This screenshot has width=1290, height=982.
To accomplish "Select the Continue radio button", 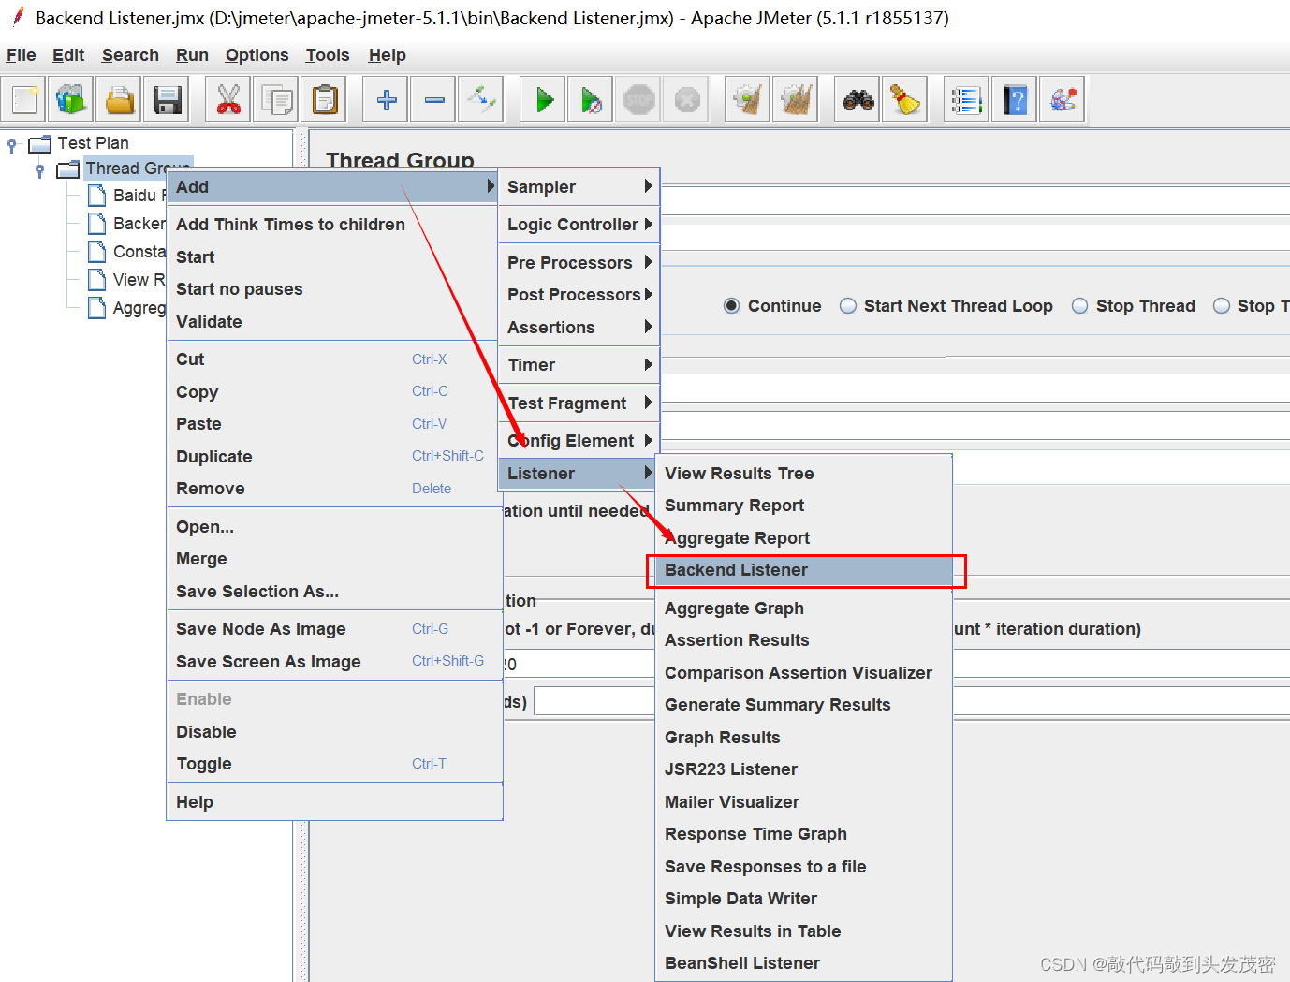I will click(731, 306).
